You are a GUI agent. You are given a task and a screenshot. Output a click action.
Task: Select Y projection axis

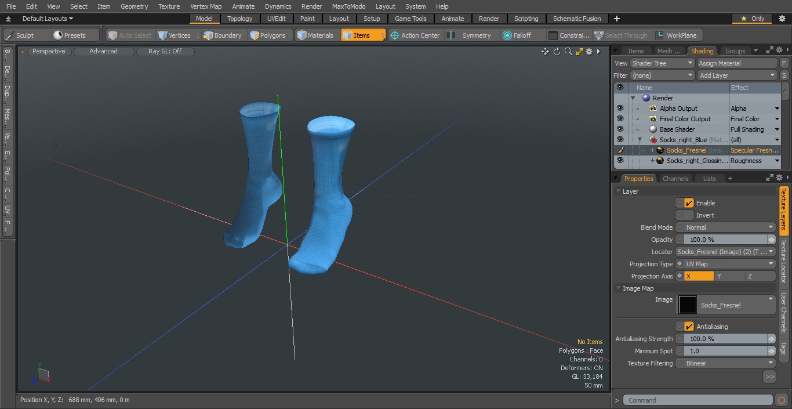tap(729, 276)
